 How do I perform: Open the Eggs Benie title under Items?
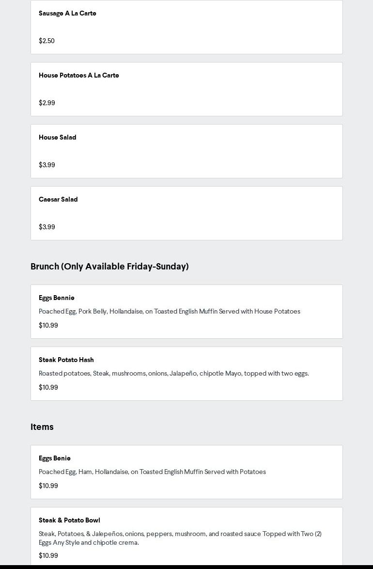(54, 458)
